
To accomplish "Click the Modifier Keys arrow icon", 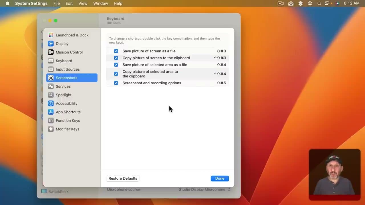I will click(x=51, y=129).
